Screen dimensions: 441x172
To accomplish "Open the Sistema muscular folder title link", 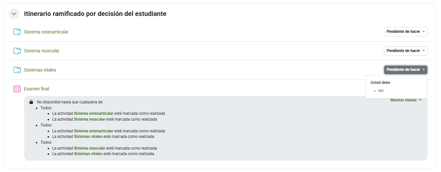I will pyautogui.click(x=41, y=51).
